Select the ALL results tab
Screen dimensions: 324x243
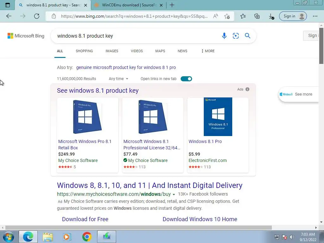point(60,51)
